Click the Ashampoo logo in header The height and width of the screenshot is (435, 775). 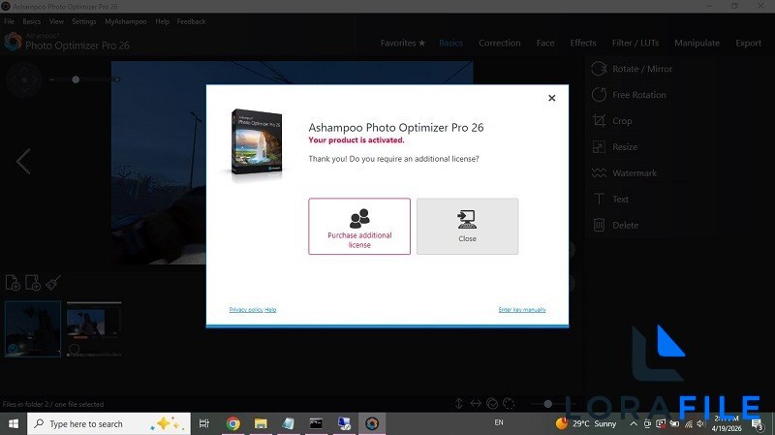tap(14, 42)
